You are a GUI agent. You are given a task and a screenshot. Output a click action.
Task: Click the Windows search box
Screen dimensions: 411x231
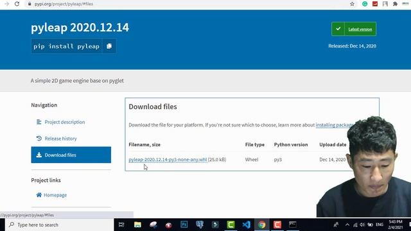coord(60,225)
